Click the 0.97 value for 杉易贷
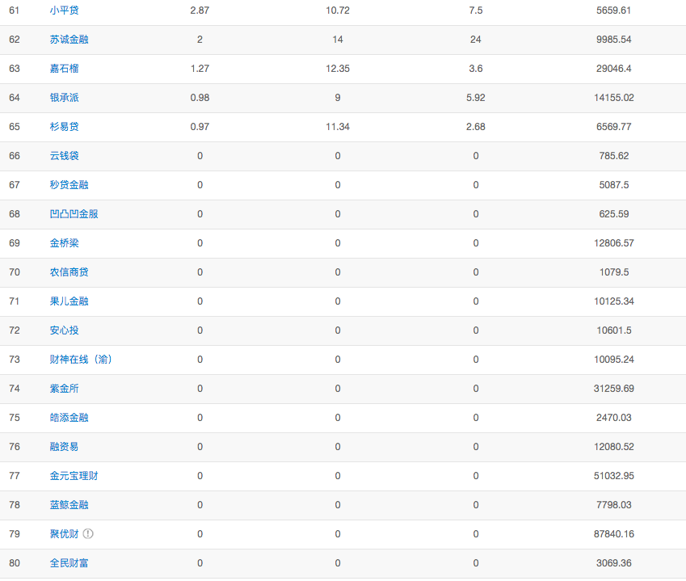The width and height of the screenshot is (686, 581). click(x=200, y=127)
